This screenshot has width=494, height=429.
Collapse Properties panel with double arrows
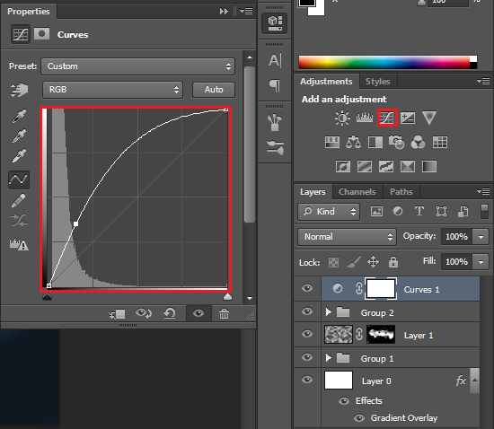click(224, 12)
